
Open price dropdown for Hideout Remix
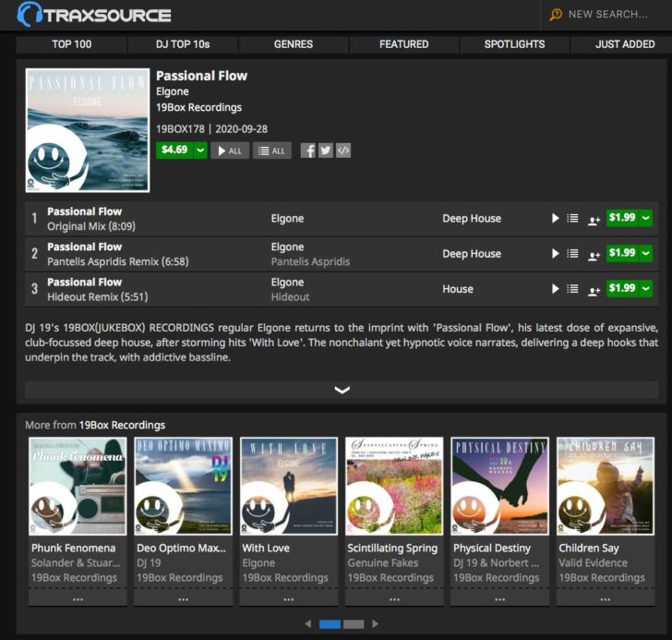coord(646,288)
